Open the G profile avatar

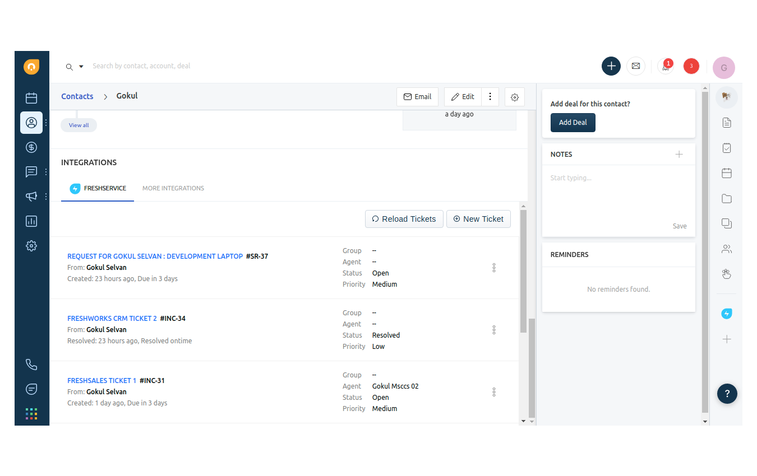pos(724,68)
